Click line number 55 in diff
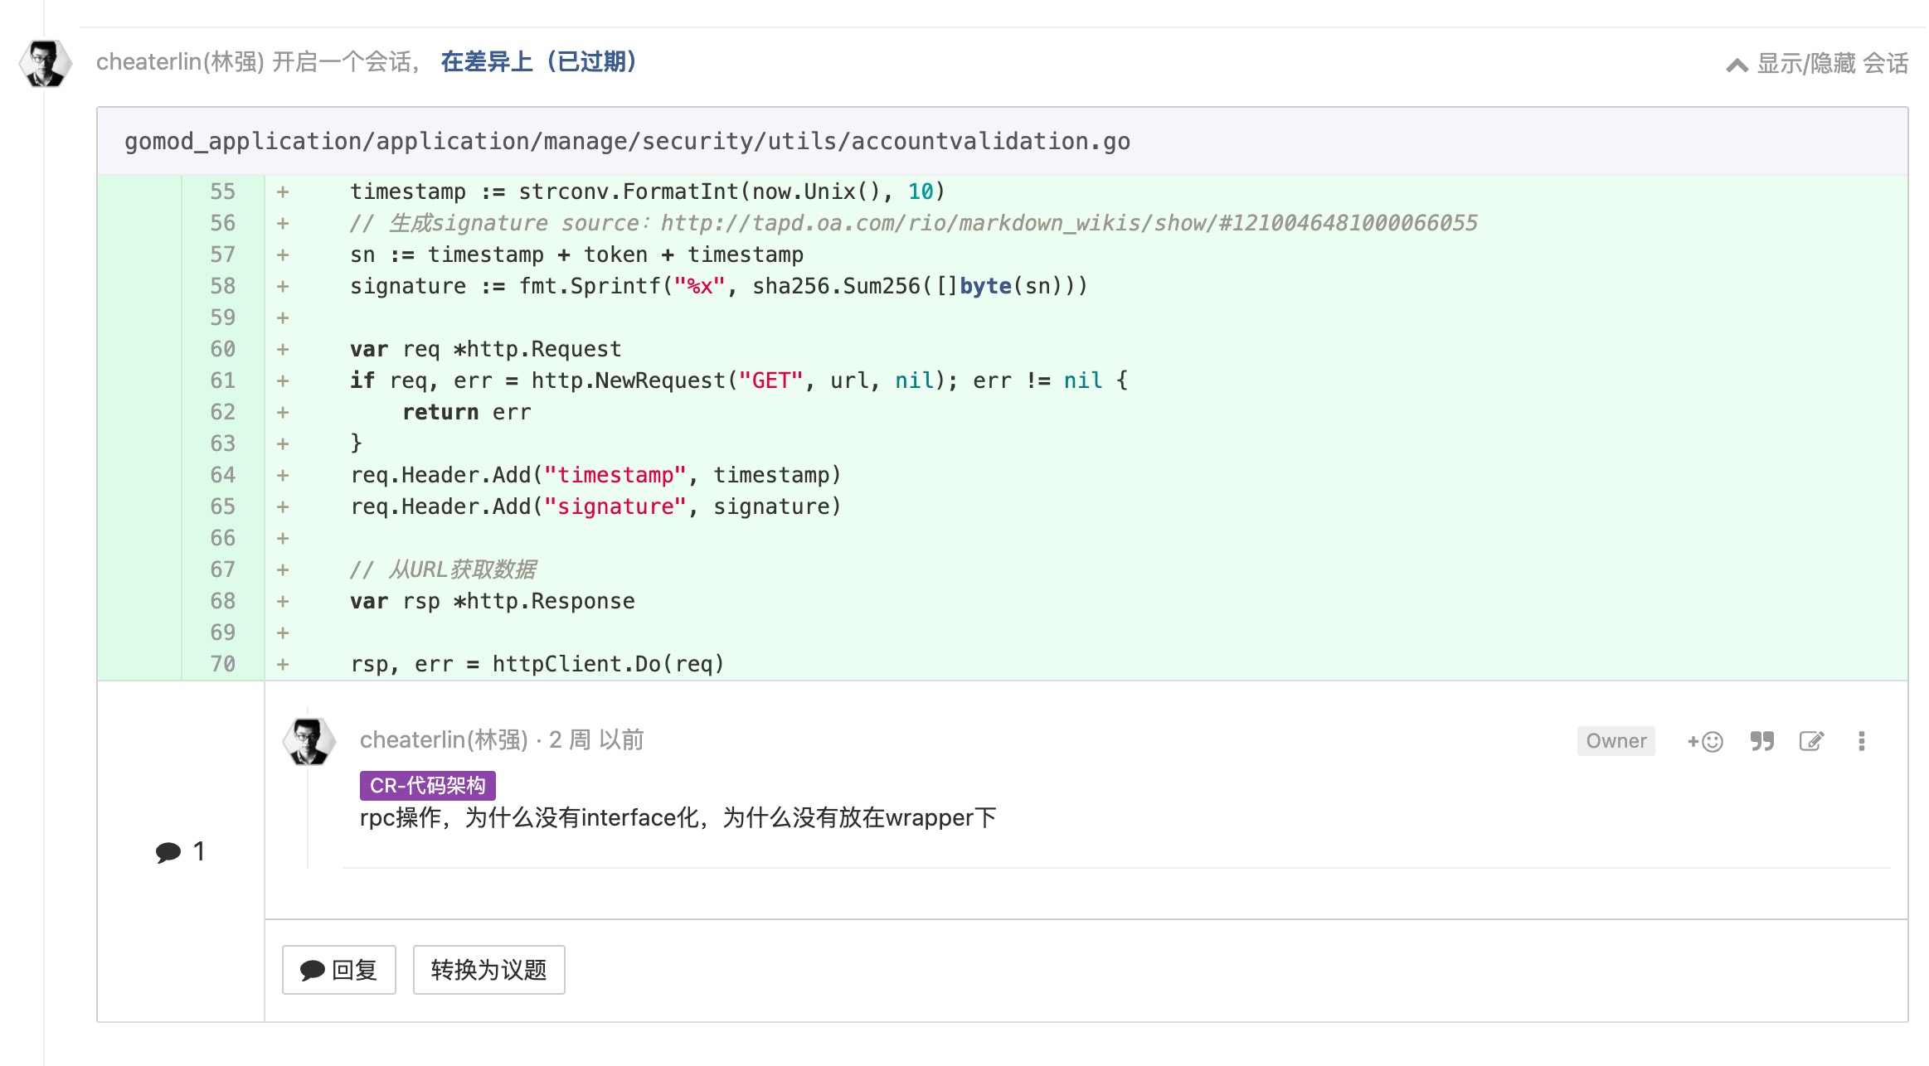Viewport: 1929px width, 1066px height. coord(222,191)
